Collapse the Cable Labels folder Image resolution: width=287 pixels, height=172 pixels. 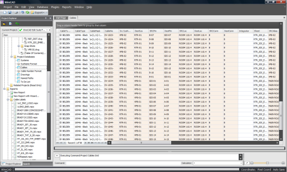(8, 100)
